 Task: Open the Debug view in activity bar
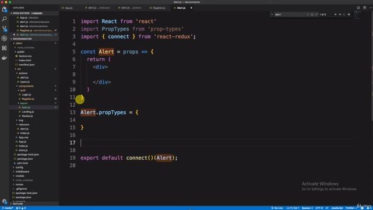pos(4,38)
